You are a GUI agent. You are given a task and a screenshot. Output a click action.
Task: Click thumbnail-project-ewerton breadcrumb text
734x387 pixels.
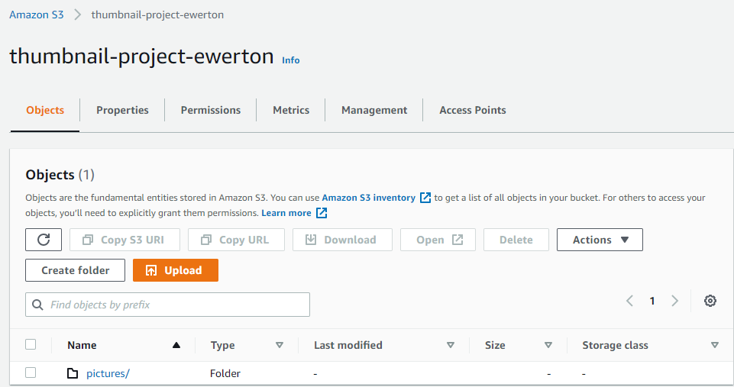(157, 15)
